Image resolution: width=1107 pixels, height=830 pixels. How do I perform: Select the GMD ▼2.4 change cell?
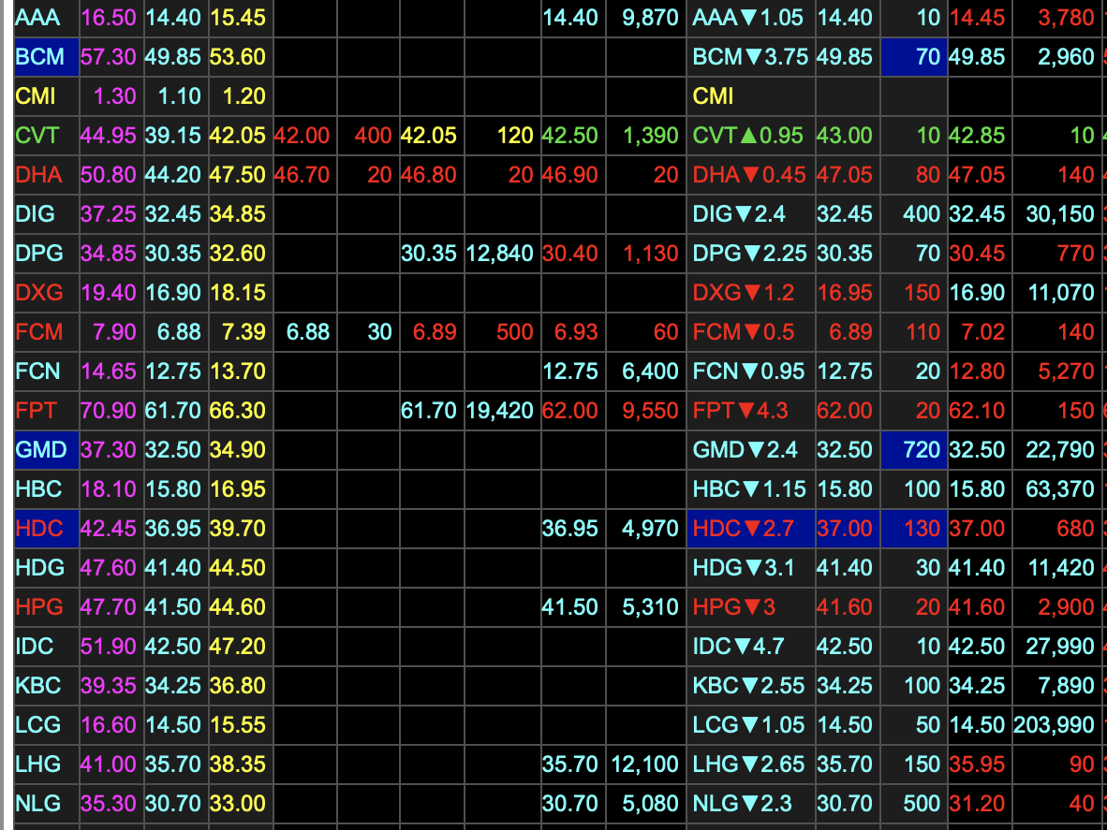[x=750, y=450]
